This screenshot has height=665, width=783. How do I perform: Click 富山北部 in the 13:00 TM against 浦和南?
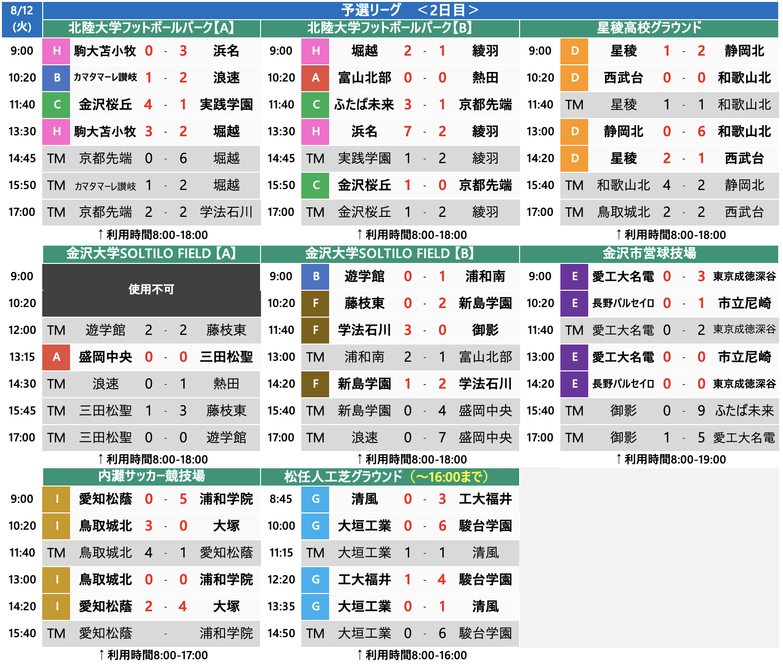485,357
